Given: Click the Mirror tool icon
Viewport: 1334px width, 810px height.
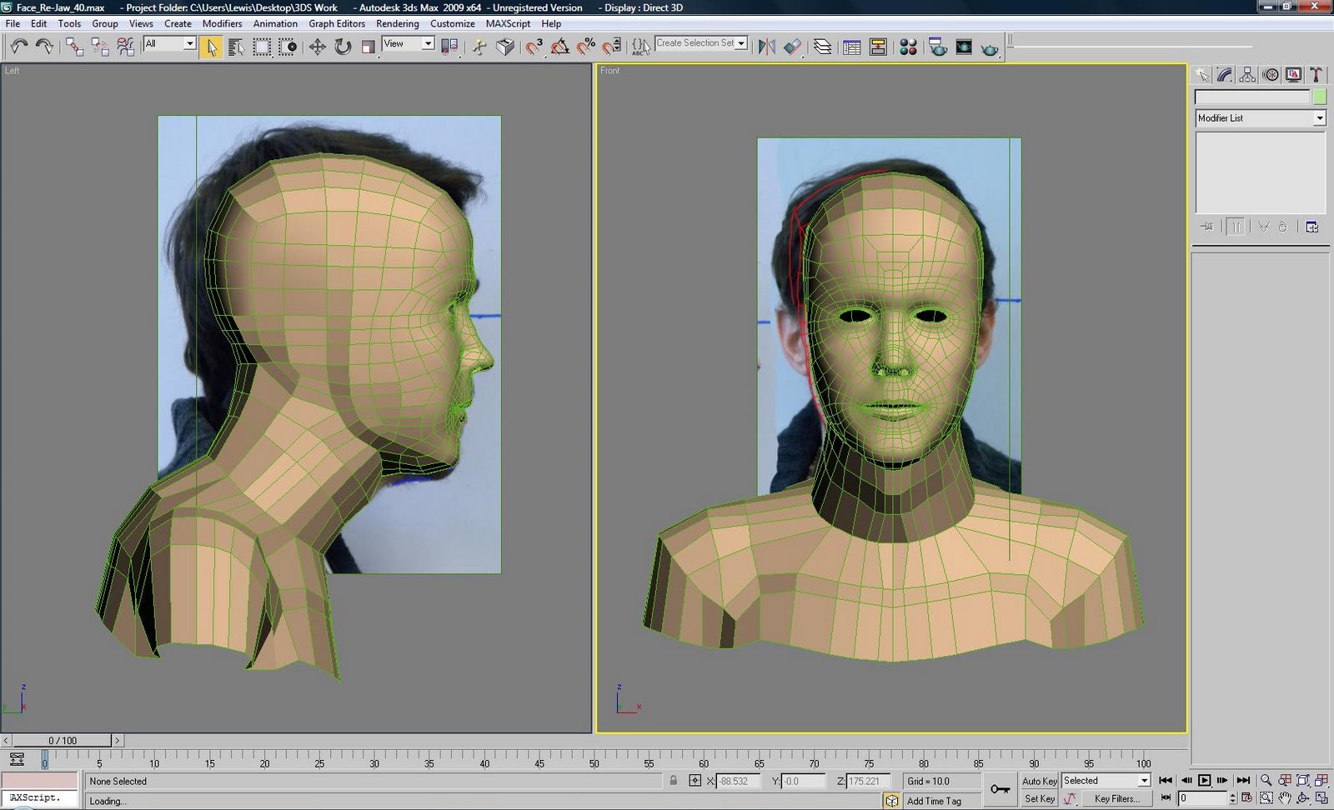Looking at the screenshot, I should 766,47.
